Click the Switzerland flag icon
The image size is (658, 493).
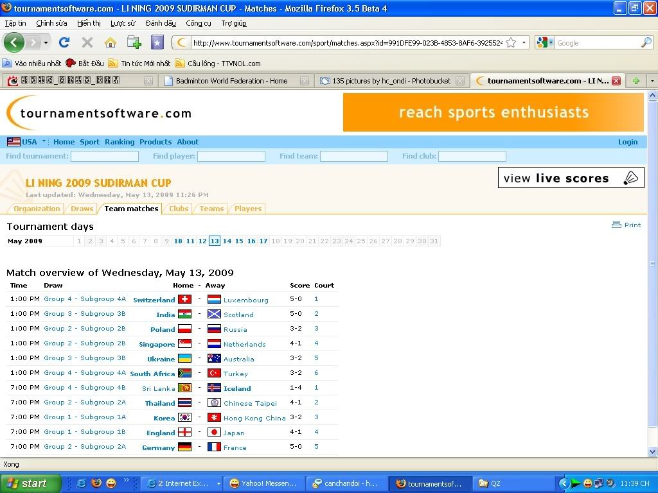(x=184, y=299)
